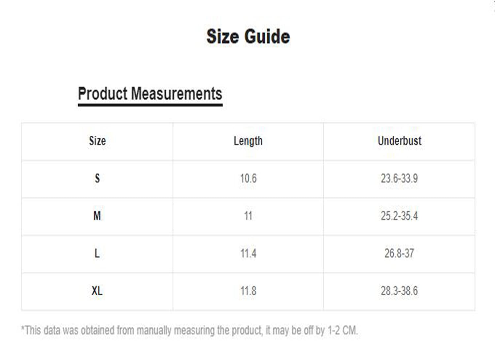Click the Length column header

tap(248, 141)
